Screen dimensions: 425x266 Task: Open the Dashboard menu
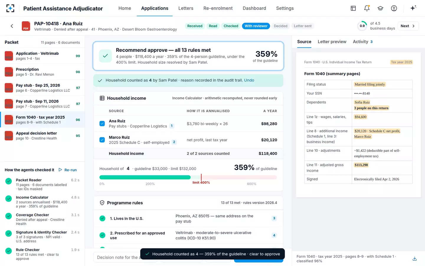tap(254, 8)
